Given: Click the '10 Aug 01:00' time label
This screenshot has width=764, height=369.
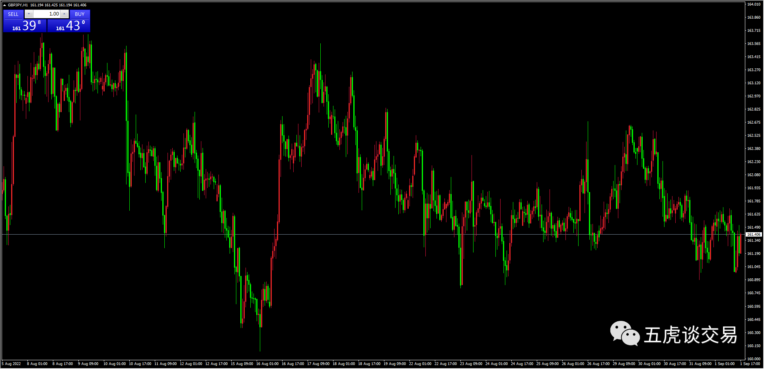Looking at the screenshot, I should [115, 364].
